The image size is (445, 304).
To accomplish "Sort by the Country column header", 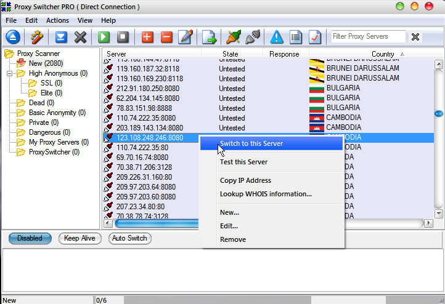I will [383, 54].
